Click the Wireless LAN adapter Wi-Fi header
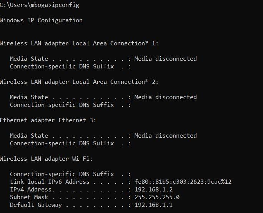This screenshot has height=213, width=263. [x=46, y=159]
